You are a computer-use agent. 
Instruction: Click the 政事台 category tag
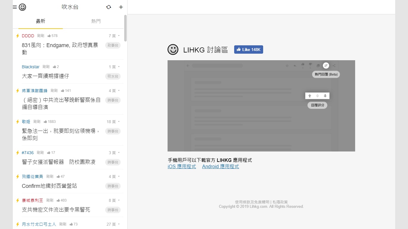tap(113, 45)
